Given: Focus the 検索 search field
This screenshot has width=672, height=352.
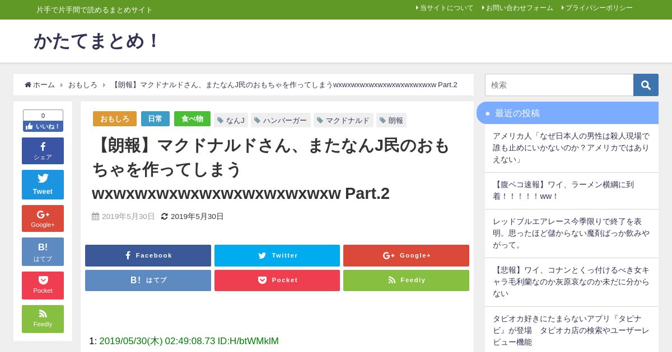Looking at the screenshot, I should (559, 85).
